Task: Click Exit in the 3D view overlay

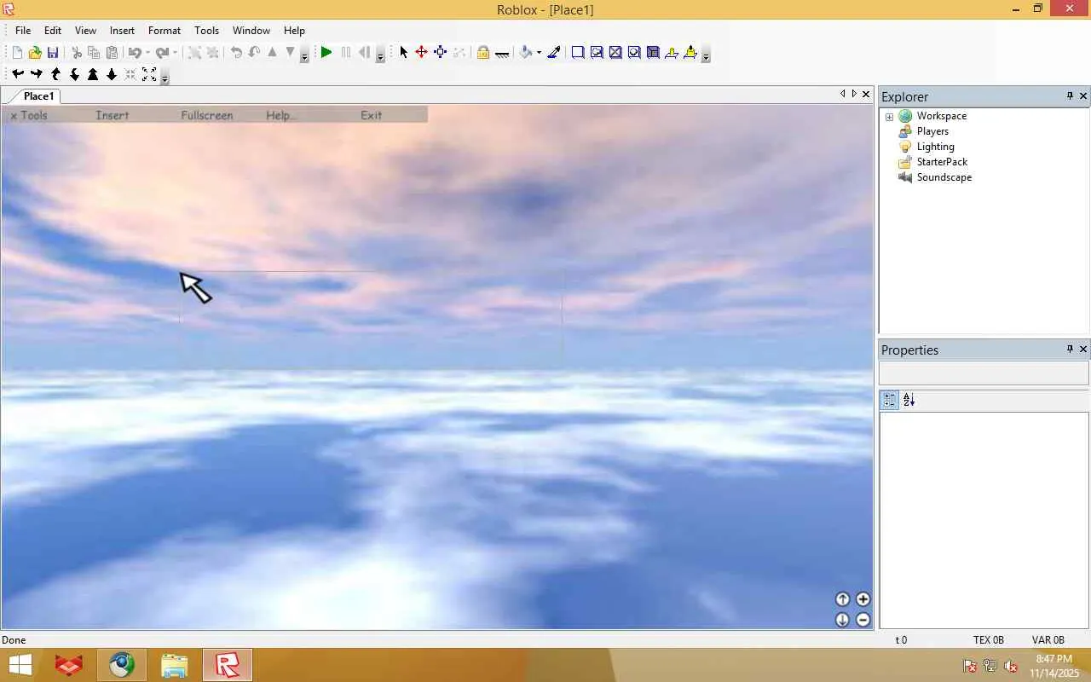Action: point(372,115)
